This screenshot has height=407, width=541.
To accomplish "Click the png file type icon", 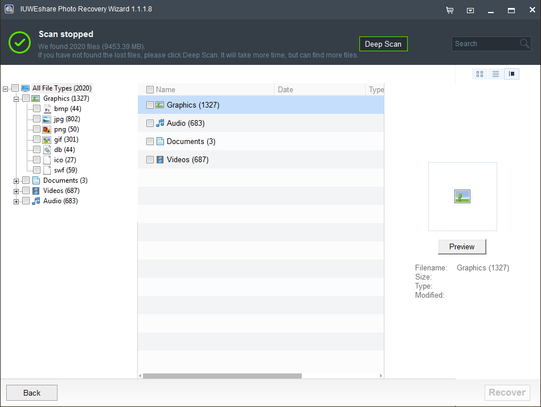I will 47,129.
